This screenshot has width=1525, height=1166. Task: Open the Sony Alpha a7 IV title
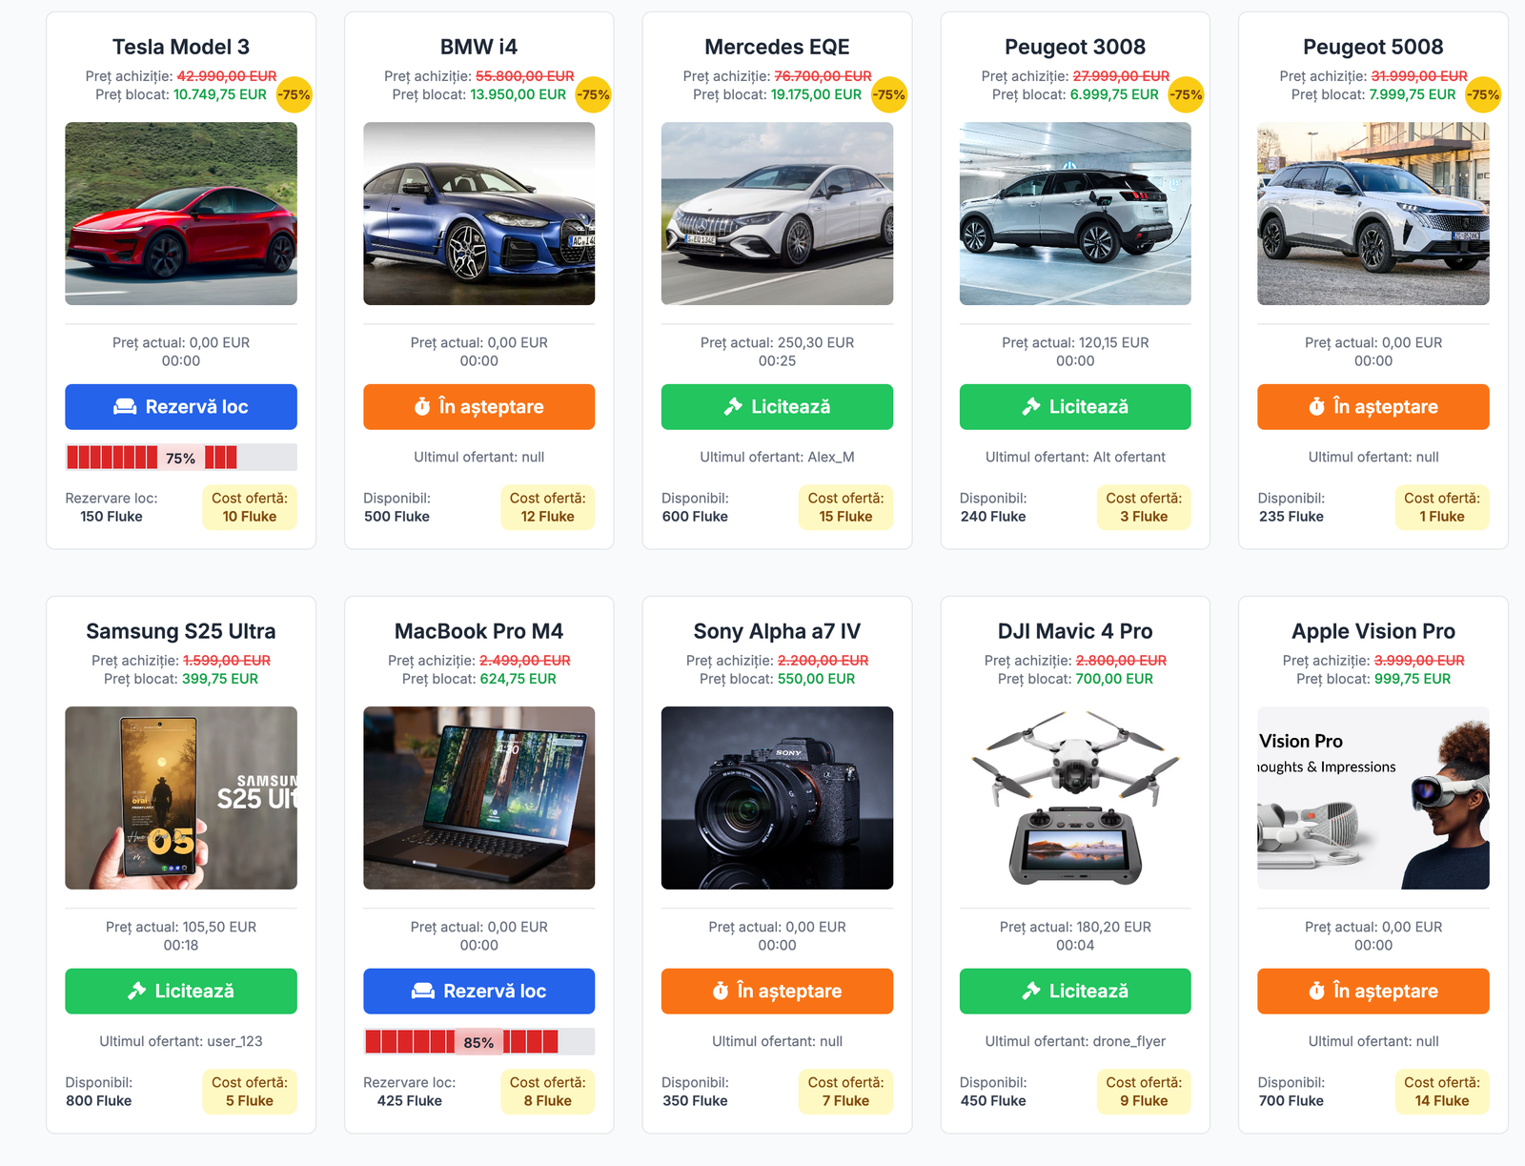(777, 631)
